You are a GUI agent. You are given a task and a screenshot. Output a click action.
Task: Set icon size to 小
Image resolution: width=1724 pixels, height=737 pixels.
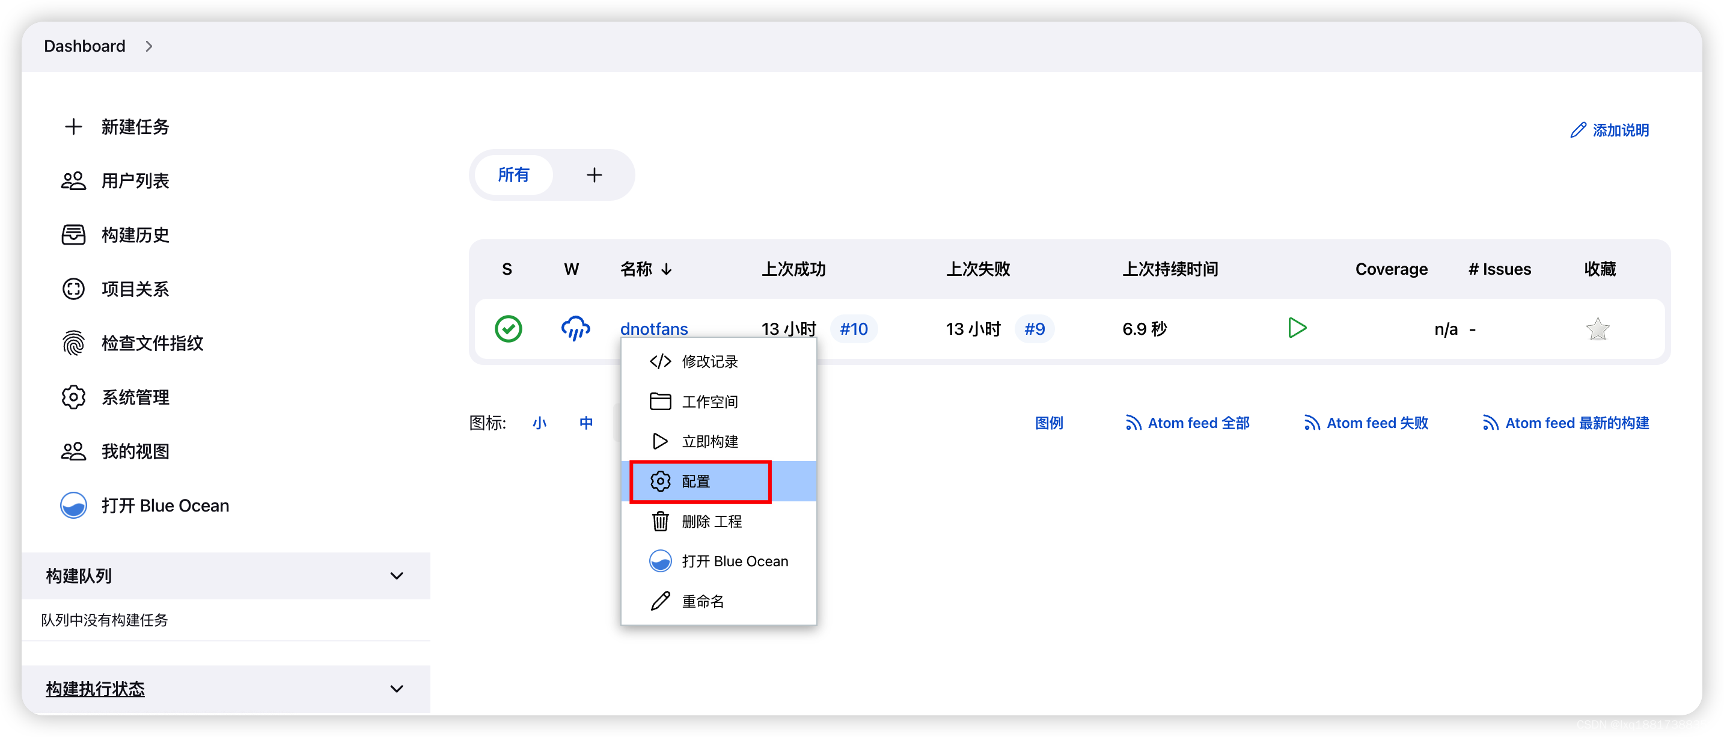point(539,423)
